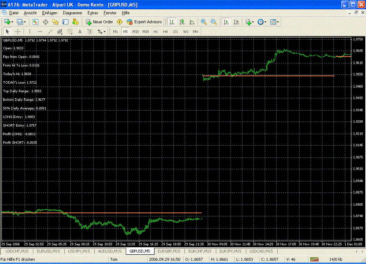366x264 pixels.
Task: Click the orange line on upper chart
Action: (268, 76)
